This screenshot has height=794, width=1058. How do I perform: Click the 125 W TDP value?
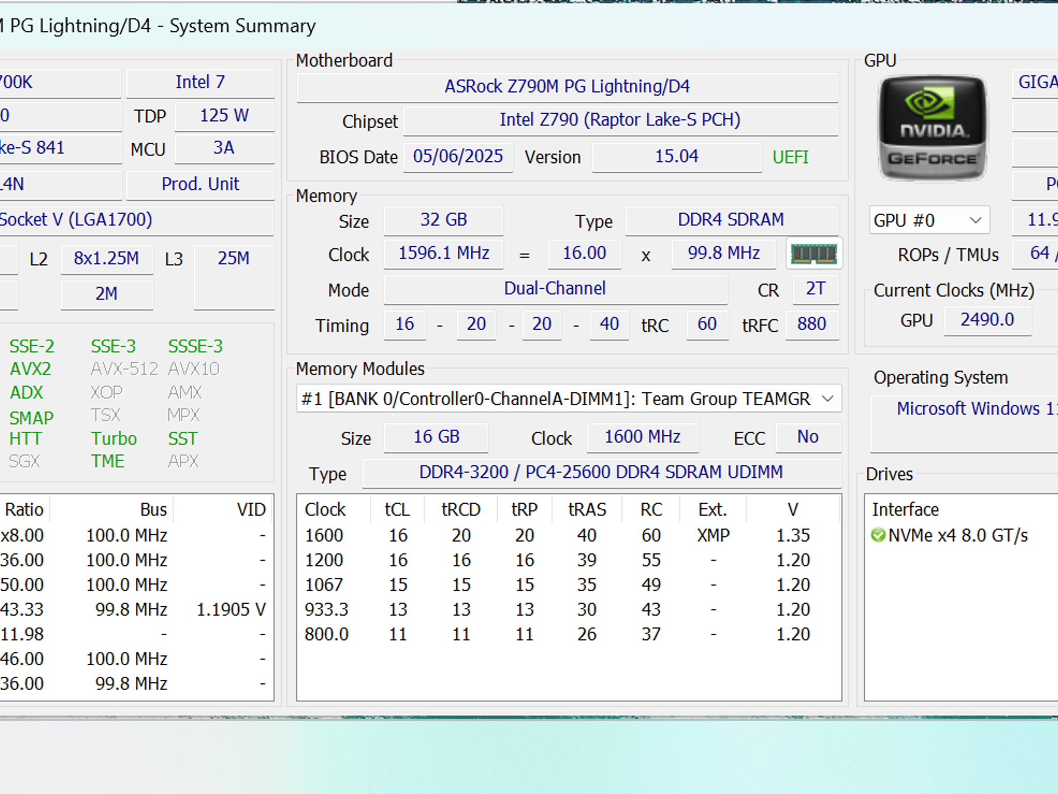[x=225, y=116]
